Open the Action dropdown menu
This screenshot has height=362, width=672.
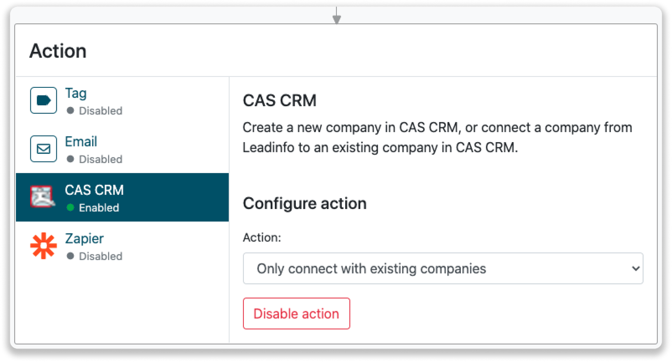443,268
